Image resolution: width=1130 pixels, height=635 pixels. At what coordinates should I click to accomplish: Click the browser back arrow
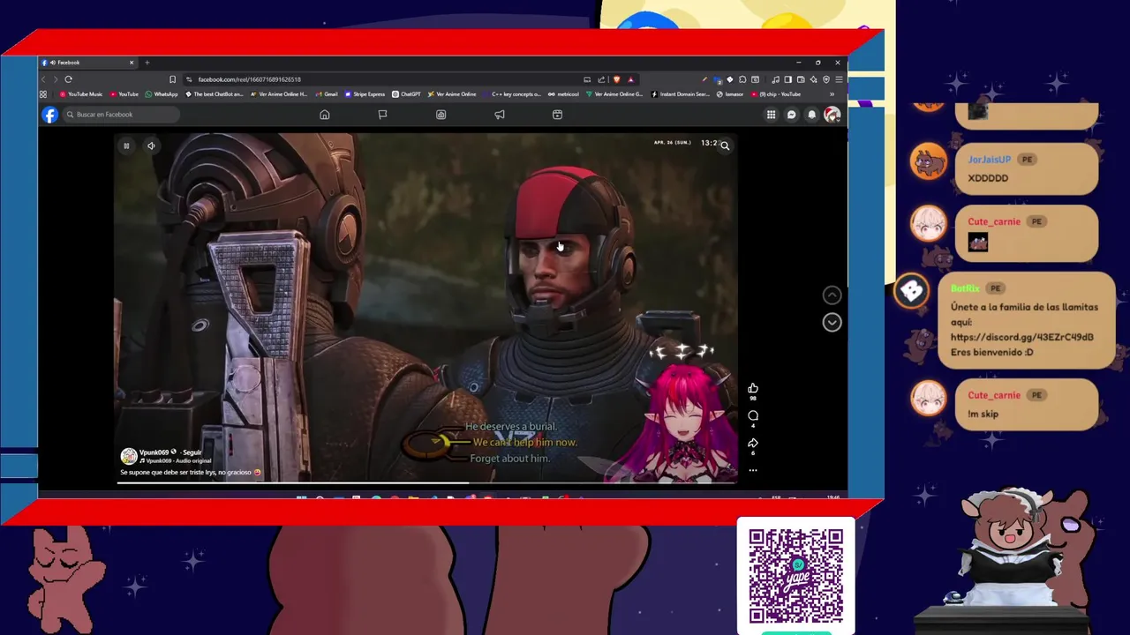pyautogui.click(x=42, y=79)
